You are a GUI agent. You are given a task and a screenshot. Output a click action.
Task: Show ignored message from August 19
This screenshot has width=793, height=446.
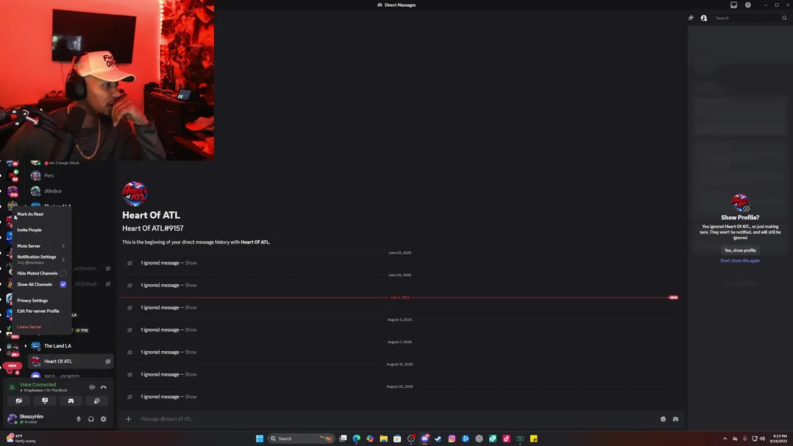191,374
